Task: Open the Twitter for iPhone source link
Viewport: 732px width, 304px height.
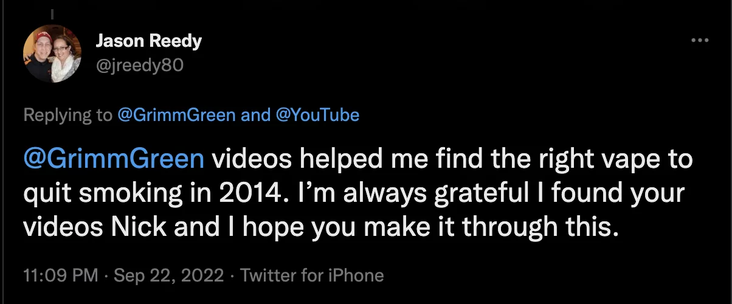Action: [x=312, y=275]
